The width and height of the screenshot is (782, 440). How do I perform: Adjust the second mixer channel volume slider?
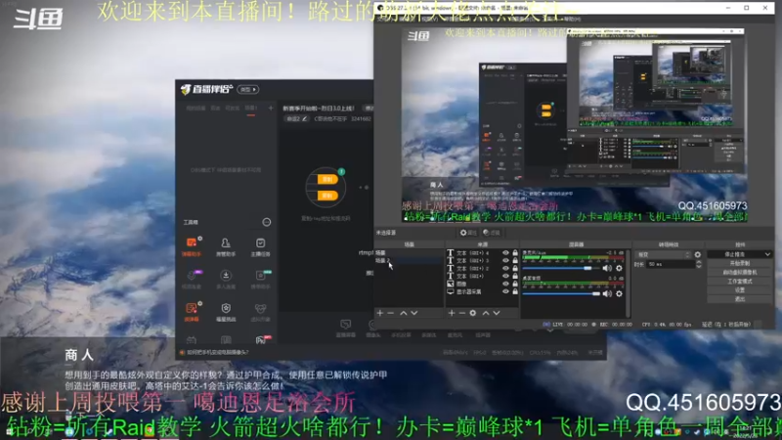[561, 294]
